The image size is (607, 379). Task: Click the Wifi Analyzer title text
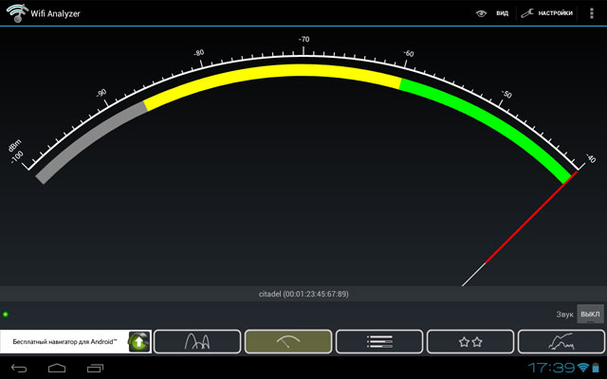55,13
